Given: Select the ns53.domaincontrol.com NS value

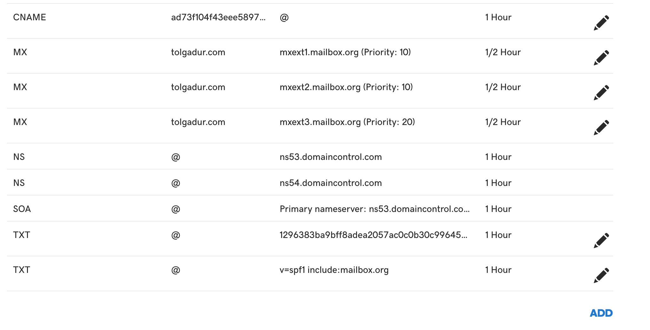Looking at the screenshot, I should tap(331, 157).
